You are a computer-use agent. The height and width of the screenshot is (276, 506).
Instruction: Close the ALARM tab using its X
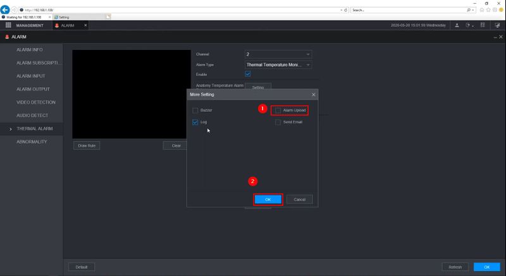pyautogui.click(x=85, y=25)
